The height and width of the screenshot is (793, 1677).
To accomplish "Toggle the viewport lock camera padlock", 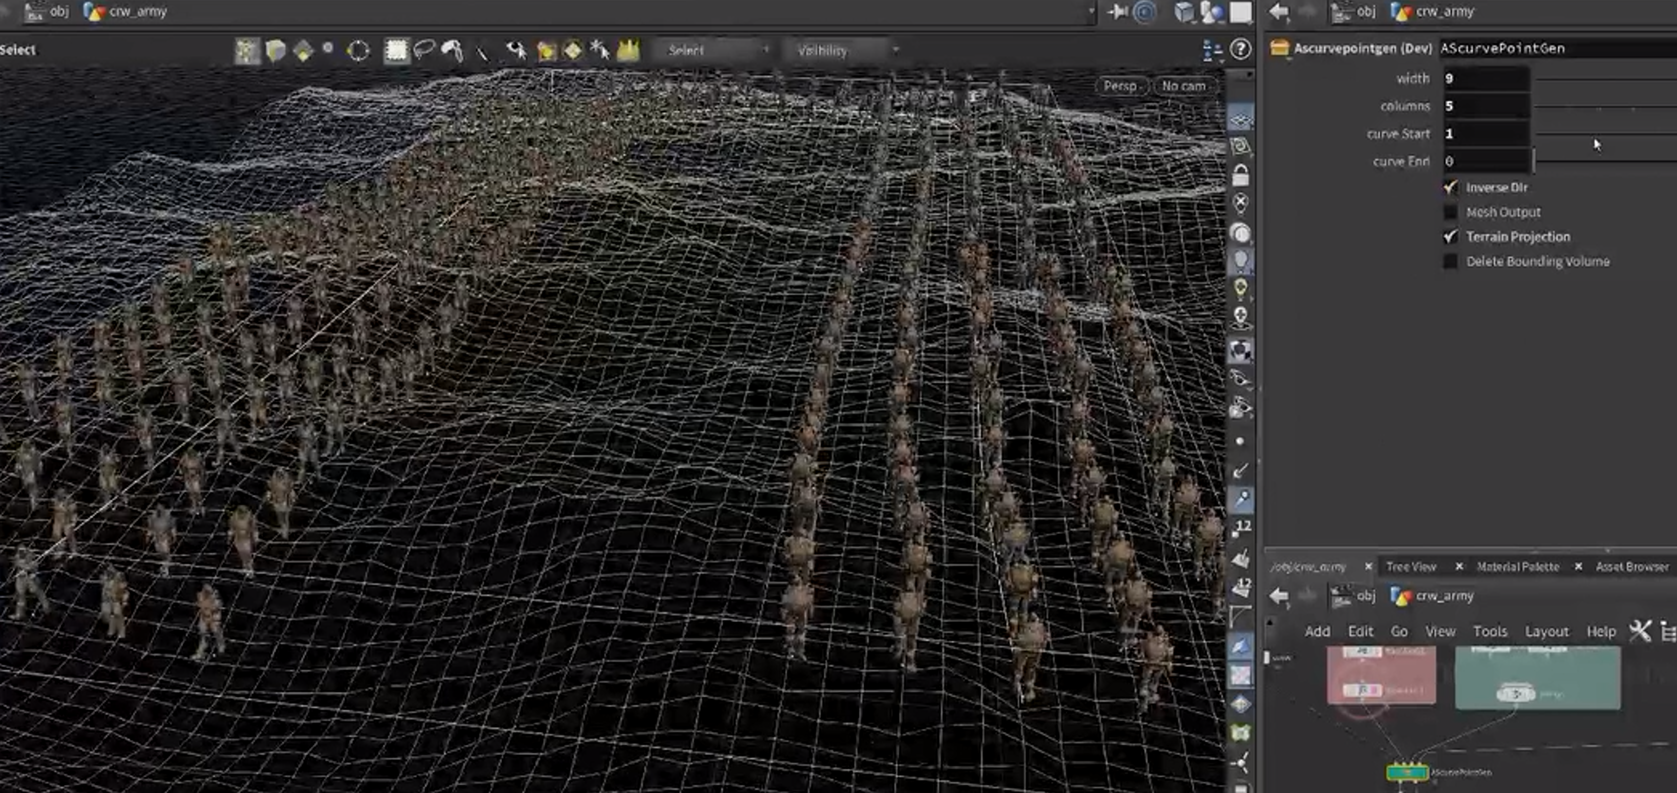I will tap(1241, 175).
